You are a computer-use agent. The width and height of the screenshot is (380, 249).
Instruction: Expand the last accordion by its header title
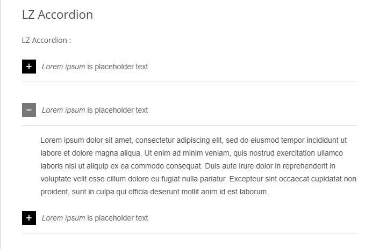(x=95, y=218)
